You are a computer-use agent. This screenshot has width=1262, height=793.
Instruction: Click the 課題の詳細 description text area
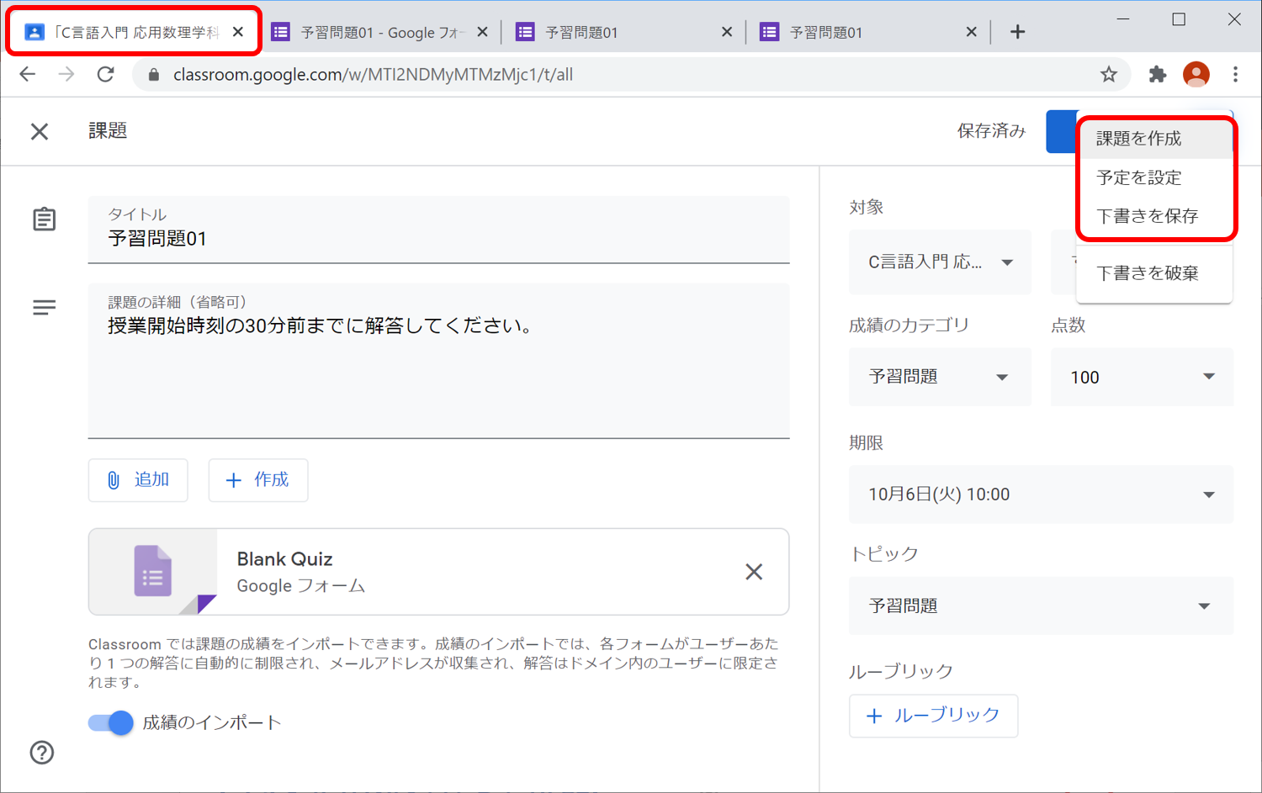pos(438,361)
